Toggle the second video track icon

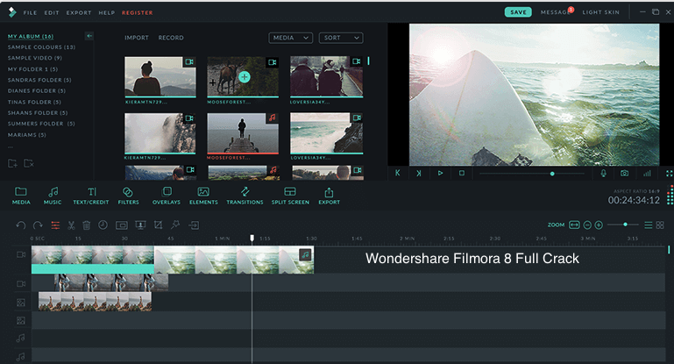pos(21,284)
